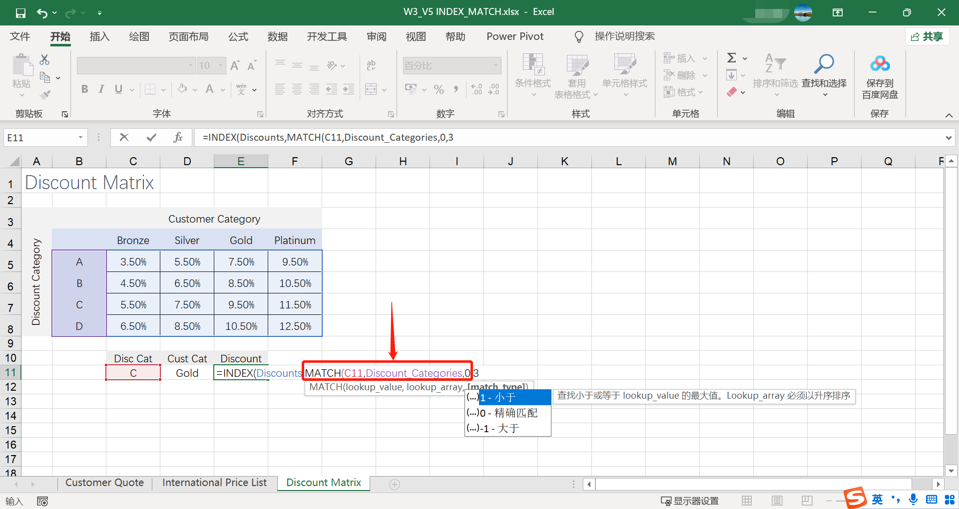Switch to the 公式 ribbon tab
Viewport: 959px width, 509px height.
pyautogui.click(x=238, y=36)
